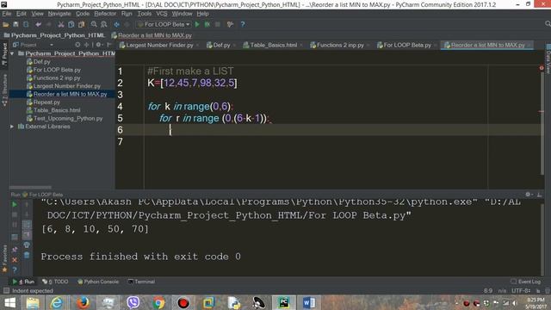Open Word from the taskbar
This screenshot has height=310, width=551.
pyautogui.click(x=309, y=302)
